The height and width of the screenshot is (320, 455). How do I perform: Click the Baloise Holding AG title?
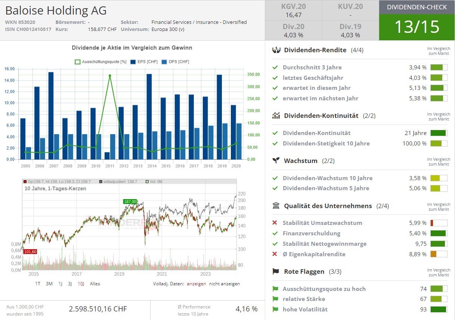(56, 10)
